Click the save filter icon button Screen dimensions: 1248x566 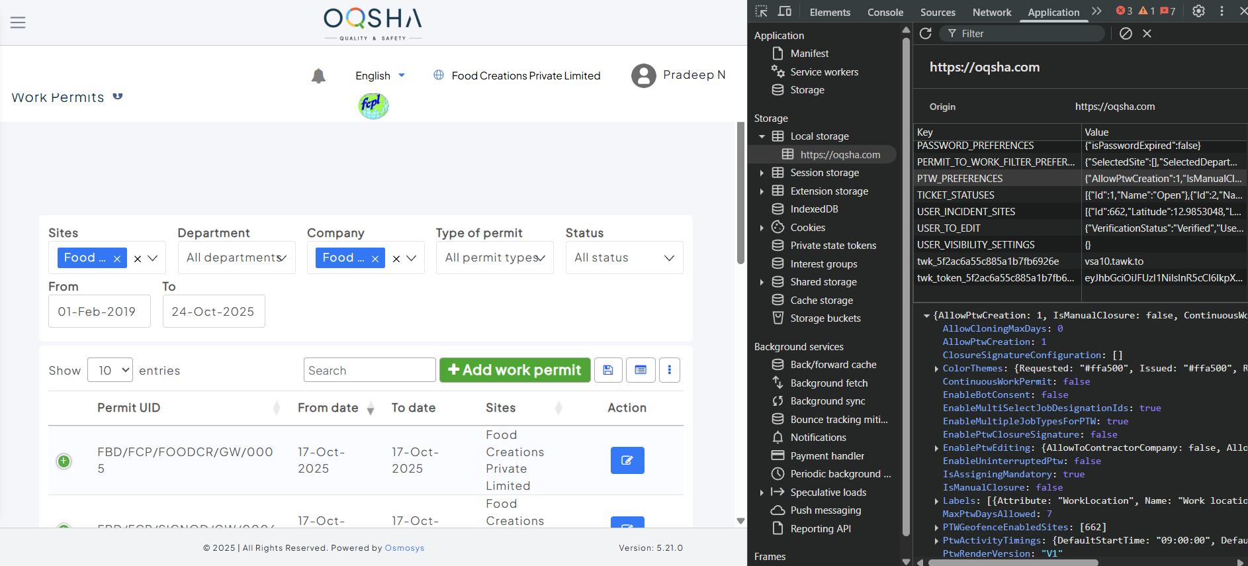[x=608, y=370]
